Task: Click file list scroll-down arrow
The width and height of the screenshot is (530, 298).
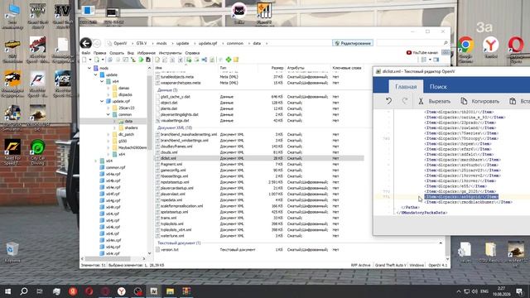Action: tap(447, 259)
